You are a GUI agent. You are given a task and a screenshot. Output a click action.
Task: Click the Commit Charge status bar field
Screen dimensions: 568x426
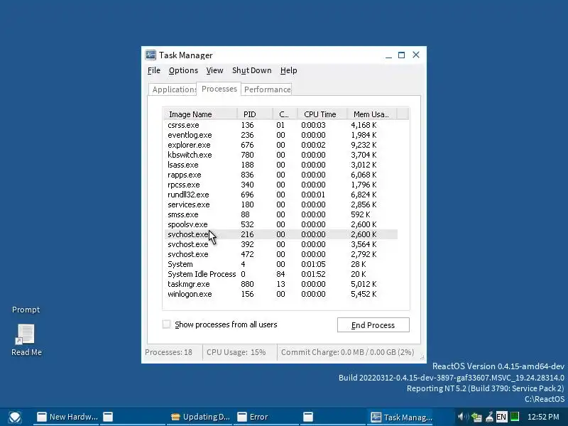(x=348, y=352)
